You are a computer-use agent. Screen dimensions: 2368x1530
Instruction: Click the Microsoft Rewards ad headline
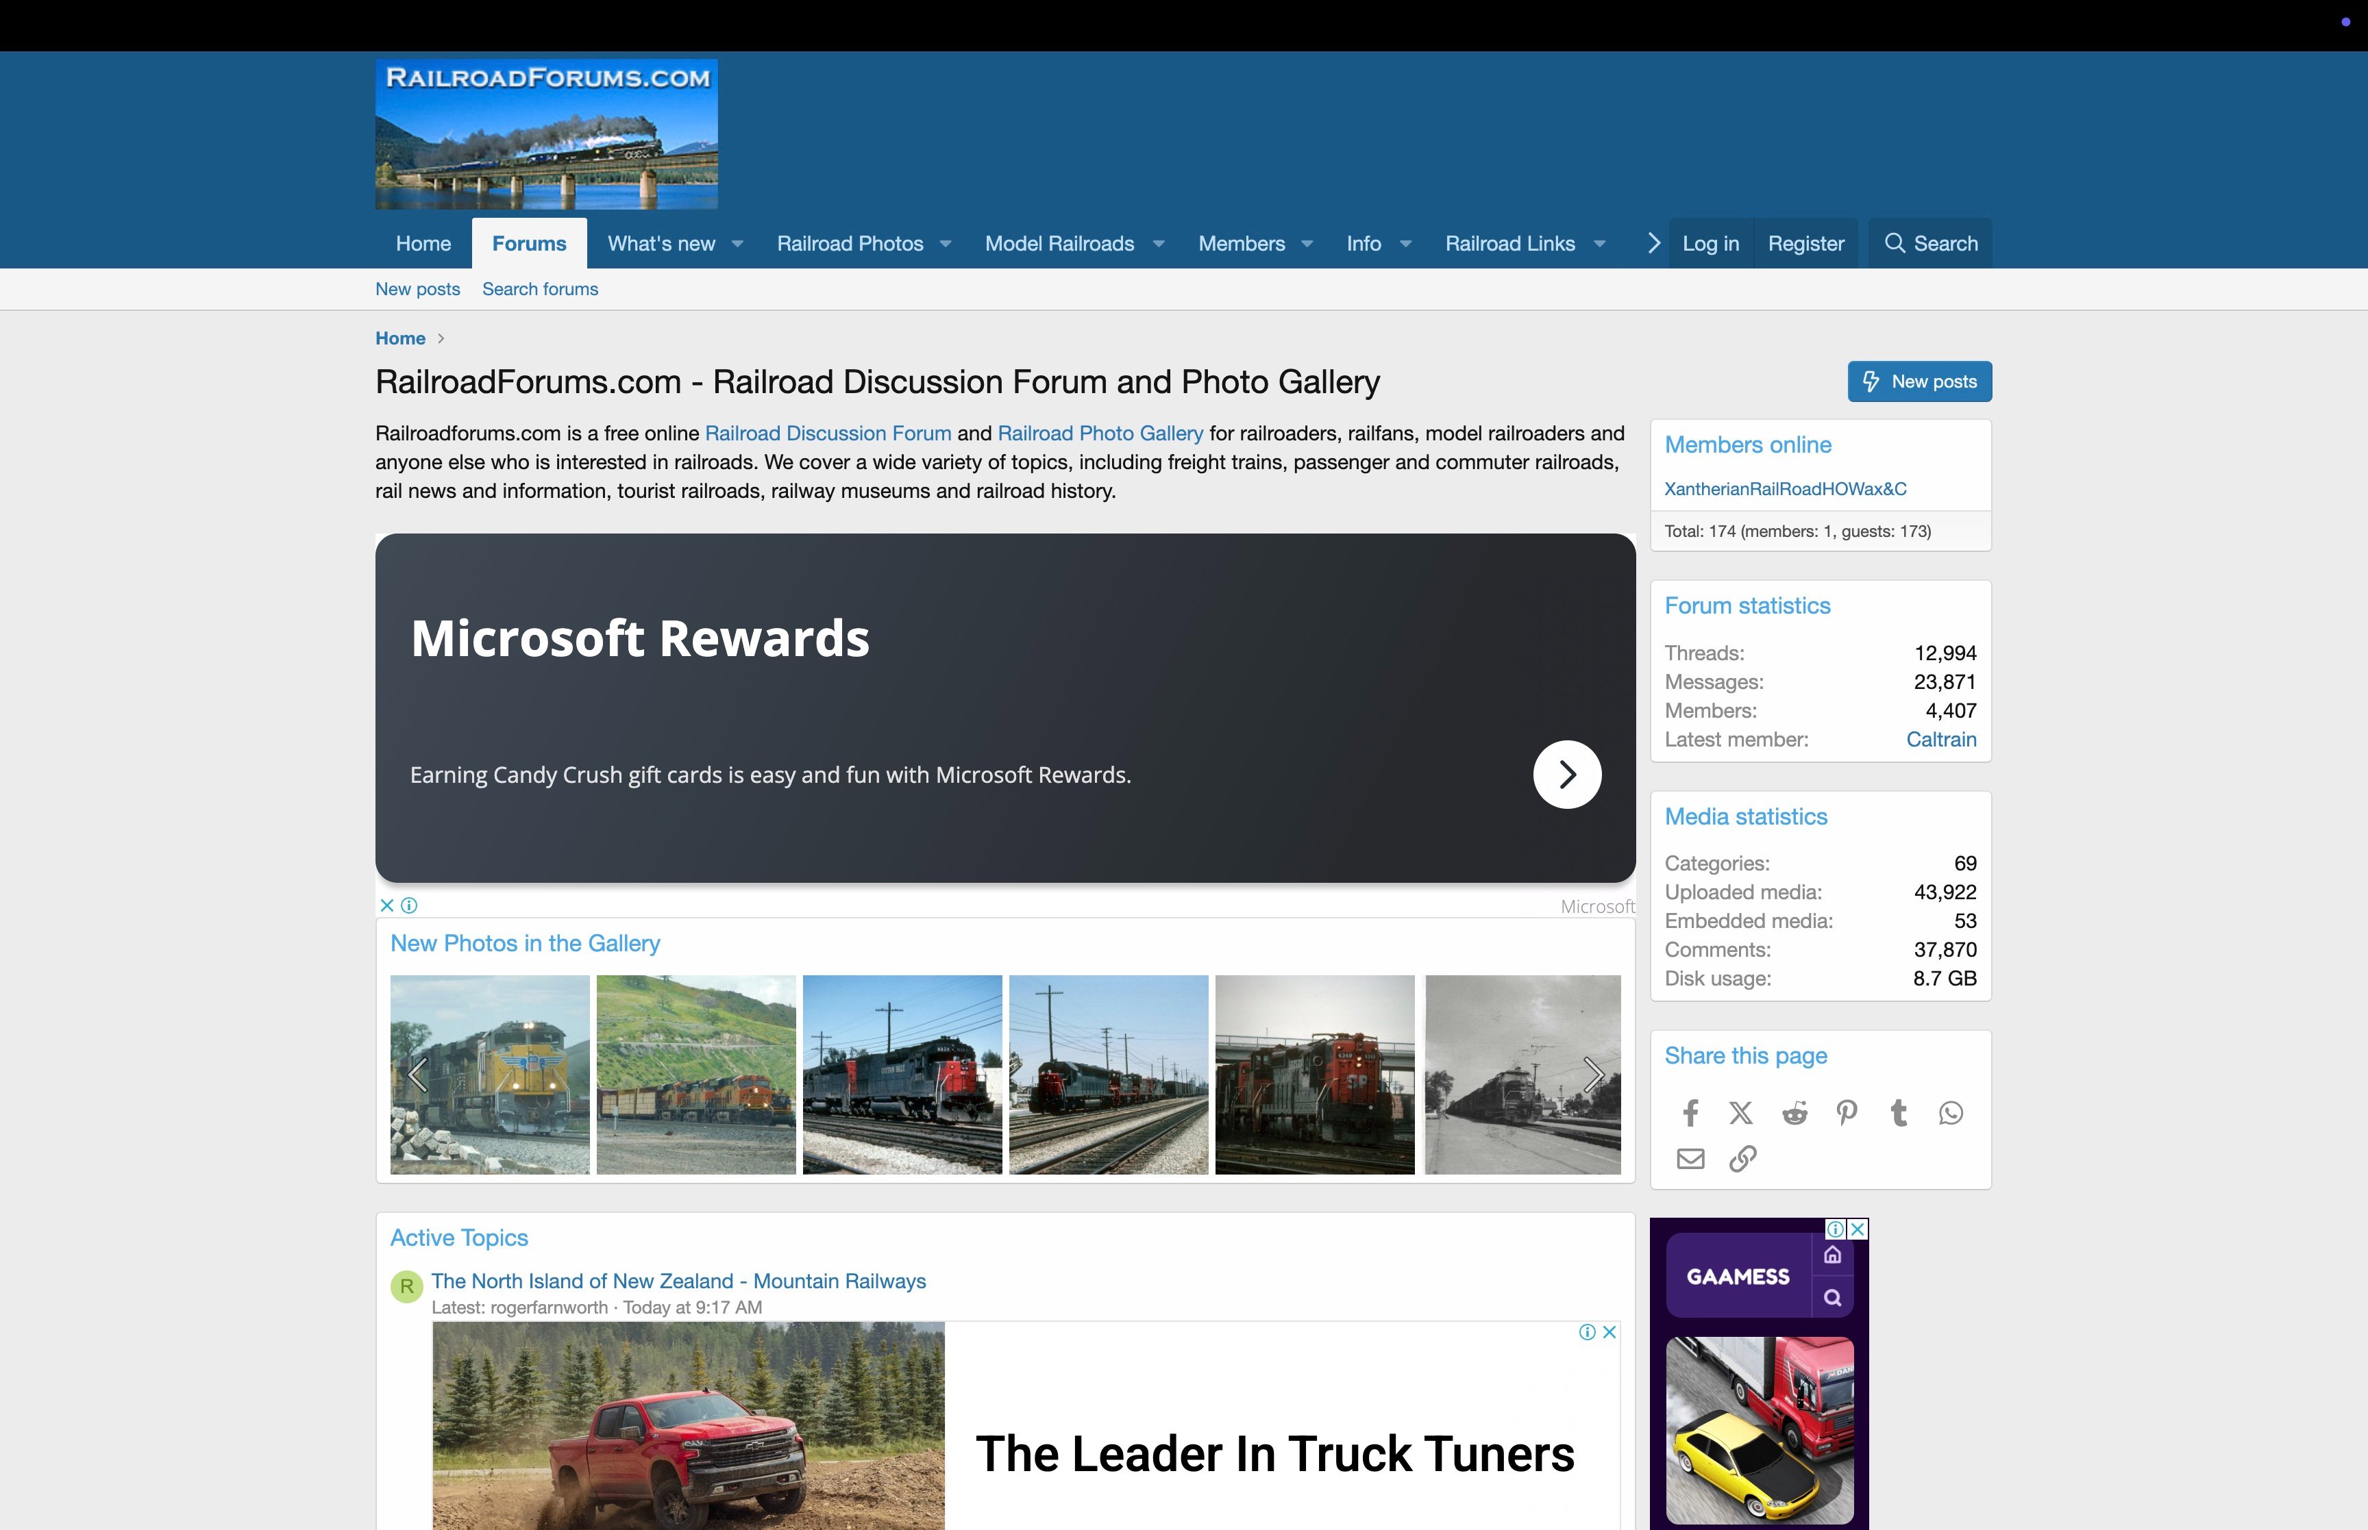click(x=640, y=638)
